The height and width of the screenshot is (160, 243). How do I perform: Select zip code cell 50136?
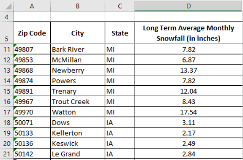click(32, 143)
